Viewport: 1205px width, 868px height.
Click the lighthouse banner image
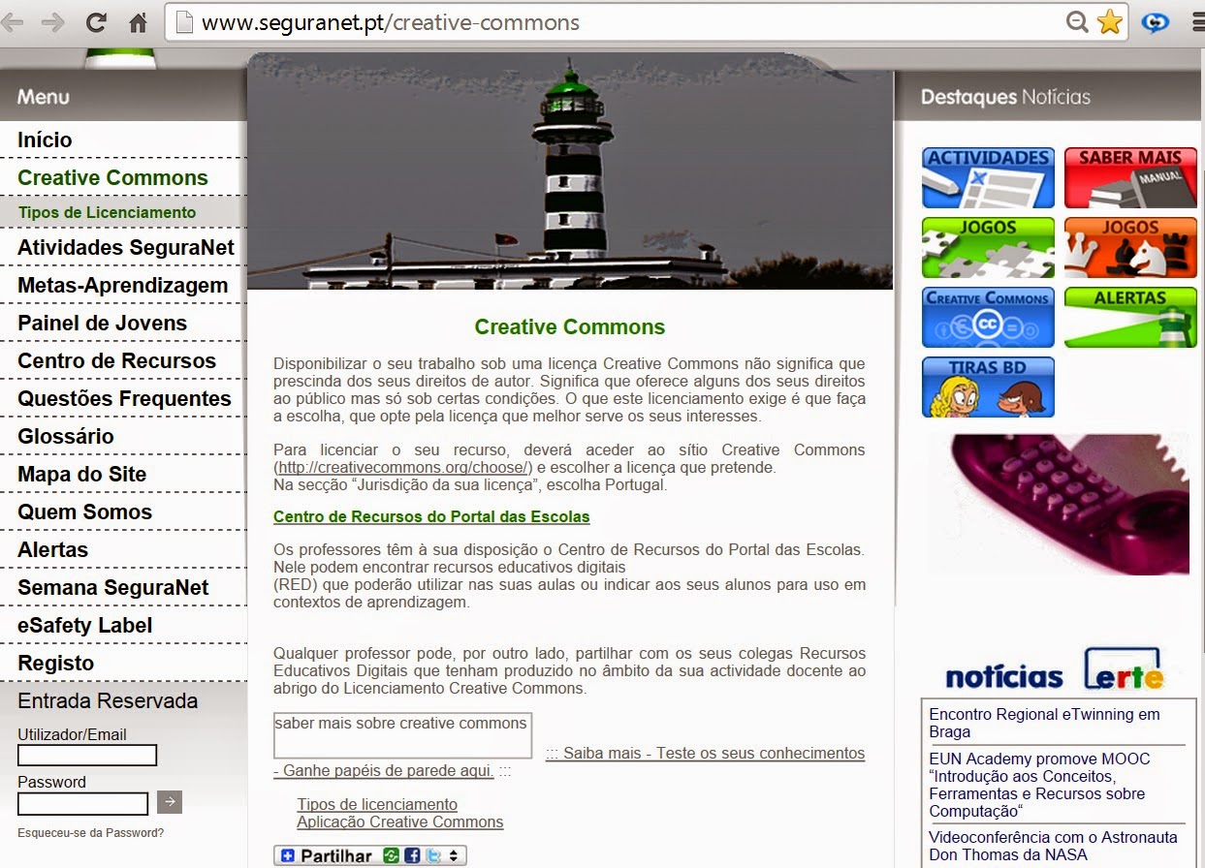570,172
